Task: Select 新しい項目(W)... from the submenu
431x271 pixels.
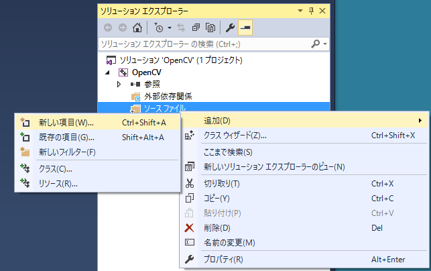Action: pyautogui.click(x=66, y=123)
